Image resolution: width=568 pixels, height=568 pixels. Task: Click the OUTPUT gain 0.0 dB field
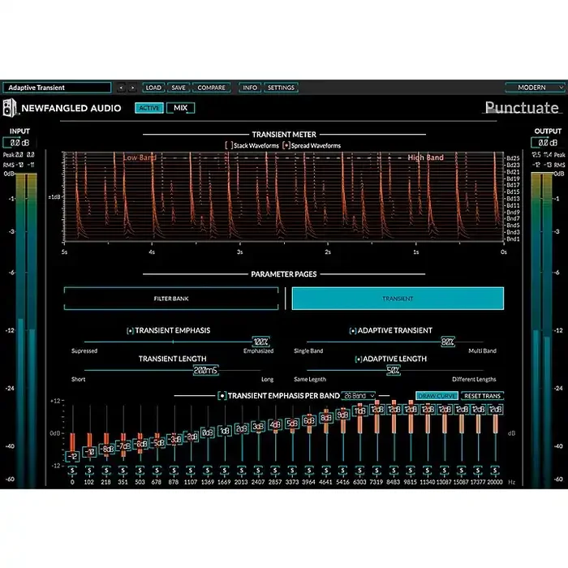click(548, 143)
